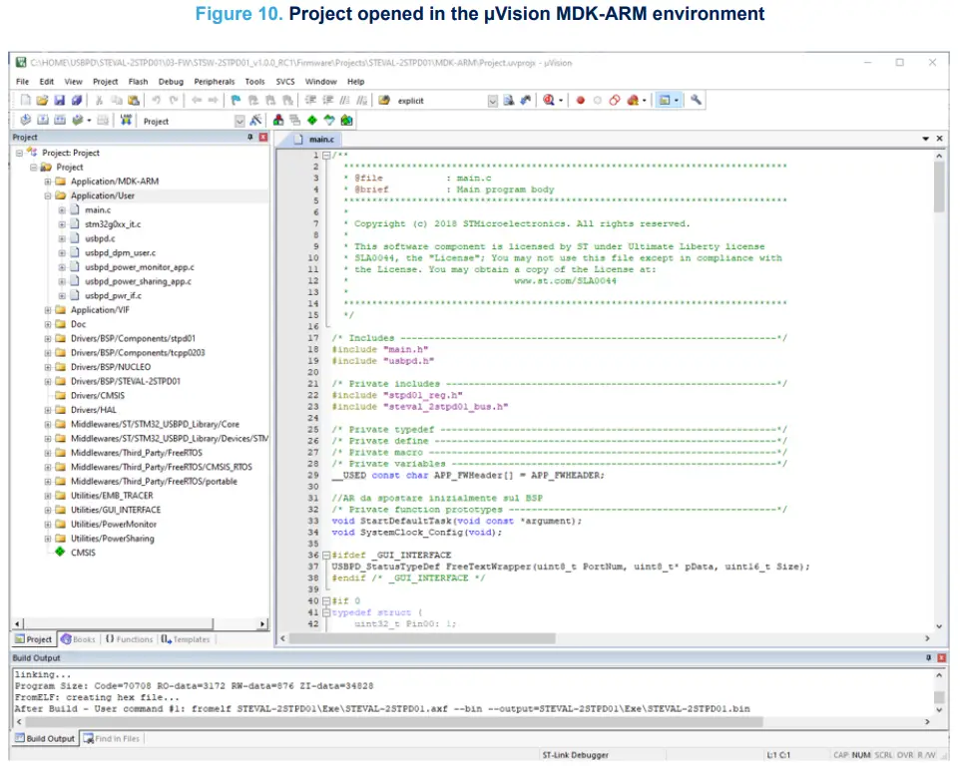Click the Set Bookmark flag icon

click(x=237, y=101)
